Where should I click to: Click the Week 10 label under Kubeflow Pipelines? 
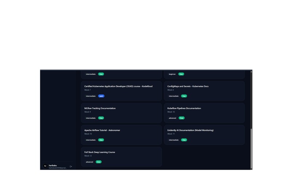point(171,112)
